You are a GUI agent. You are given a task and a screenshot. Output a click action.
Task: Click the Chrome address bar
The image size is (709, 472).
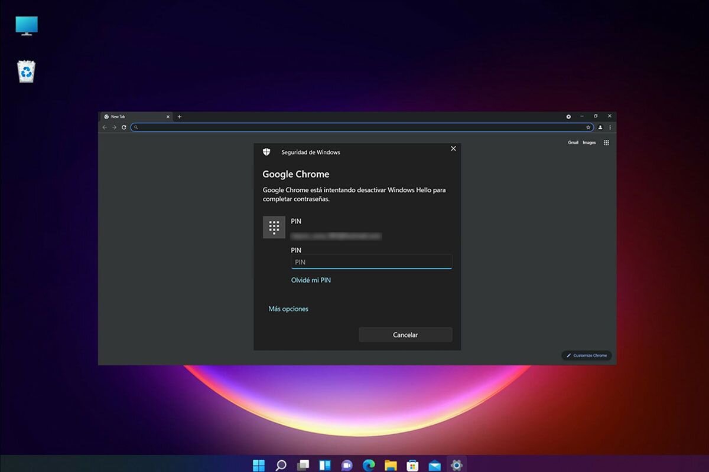(362, 127)
